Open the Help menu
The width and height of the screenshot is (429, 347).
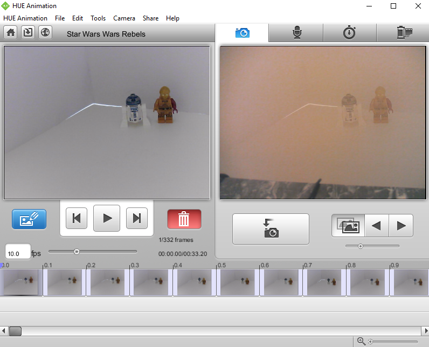coord(172,18)
